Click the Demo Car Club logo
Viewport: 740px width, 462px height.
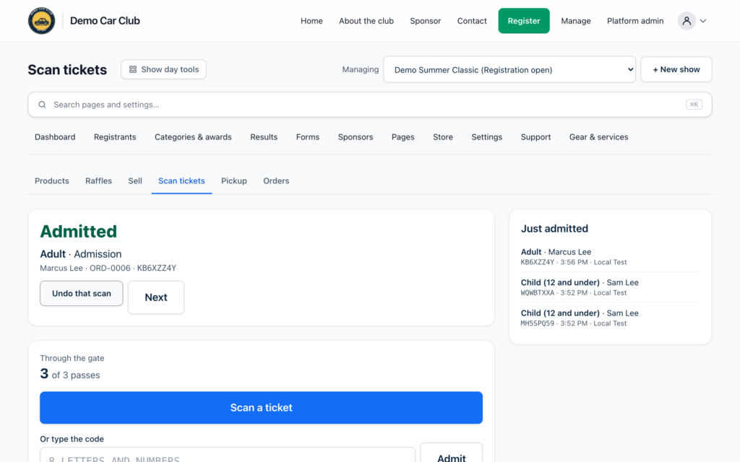[x=41, y=21]
